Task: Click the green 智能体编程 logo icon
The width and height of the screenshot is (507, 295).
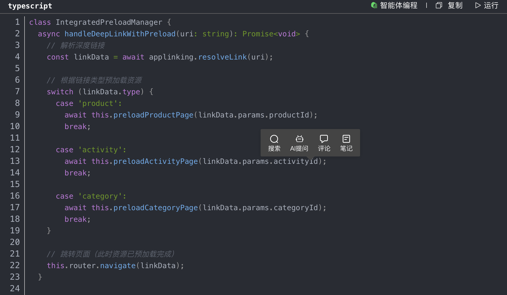Action: (374, 5)
